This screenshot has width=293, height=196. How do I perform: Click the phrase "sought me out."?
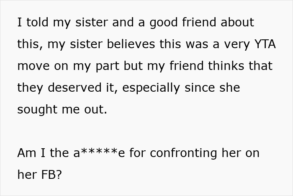click(x=62, y=110)
